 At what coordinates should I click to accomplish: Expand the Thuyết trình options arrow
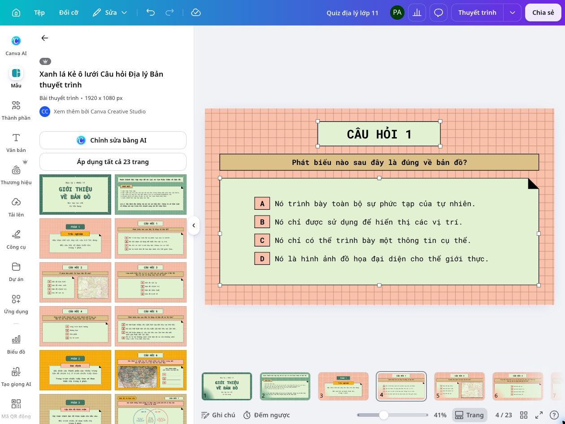coord(512,13)
